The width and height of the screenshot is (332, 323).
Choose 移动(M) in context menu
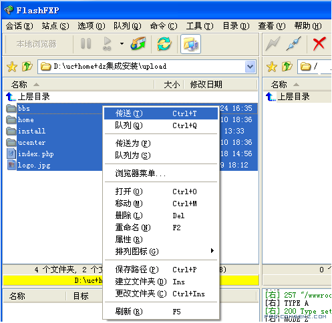(161, 204)
